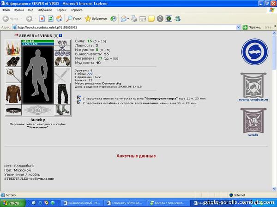
Task: Click the green HP bar
Action: point(38,41)
